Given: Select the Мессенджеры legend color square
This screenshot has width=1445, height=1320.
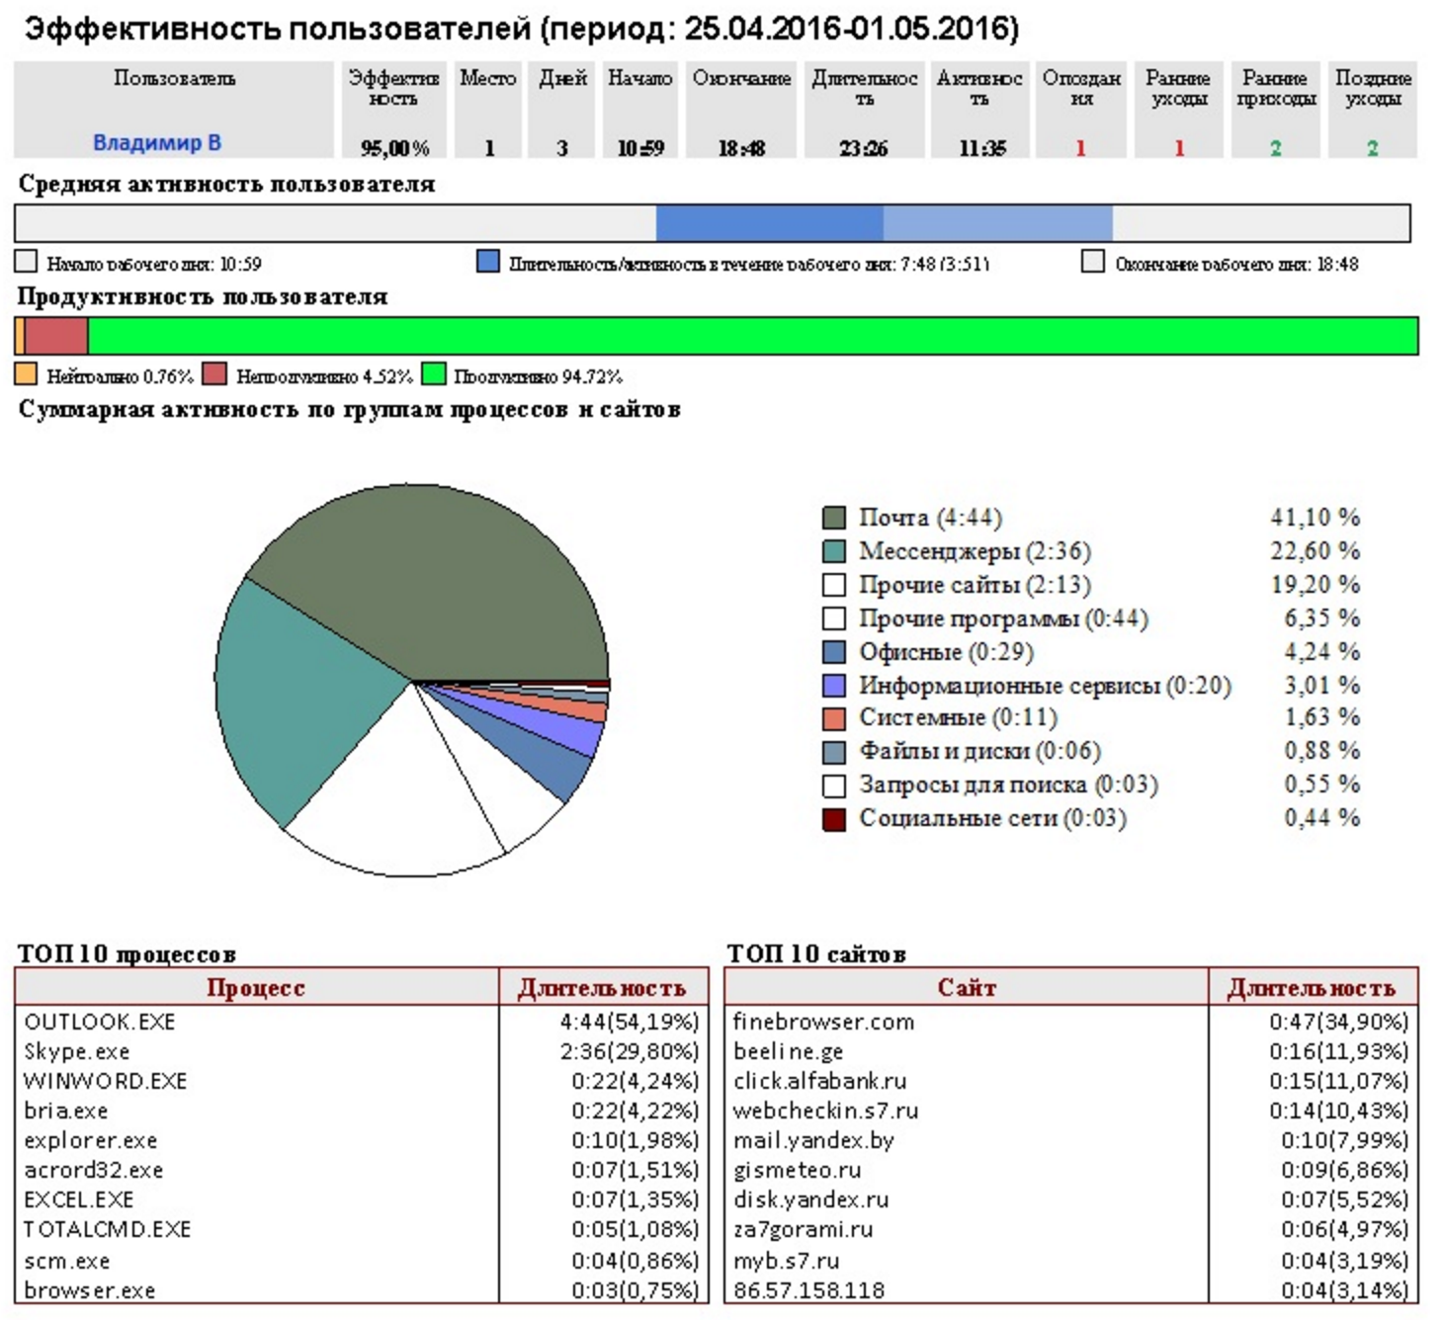Looking at the screenshot, I should click(833, 550).
